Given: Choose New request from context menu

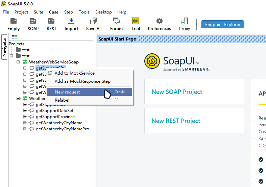Looking at the screenshot, I should pyautogui.click(x=68, y=92).
